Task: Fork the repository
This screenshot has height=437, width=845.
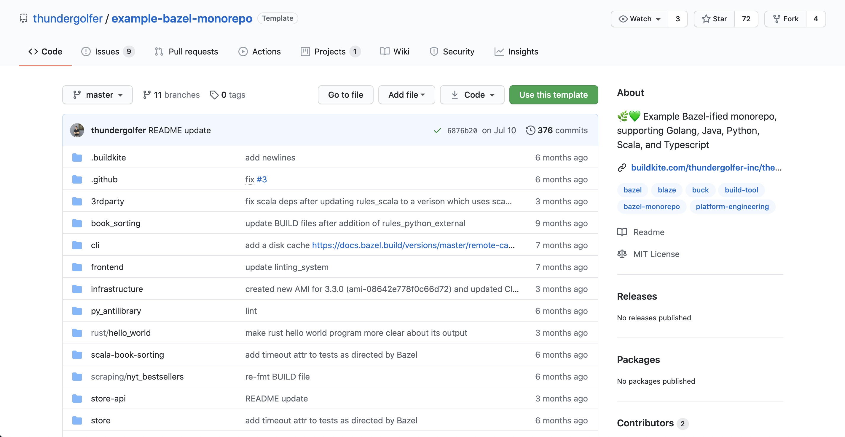Action: [x=786, y=19]
